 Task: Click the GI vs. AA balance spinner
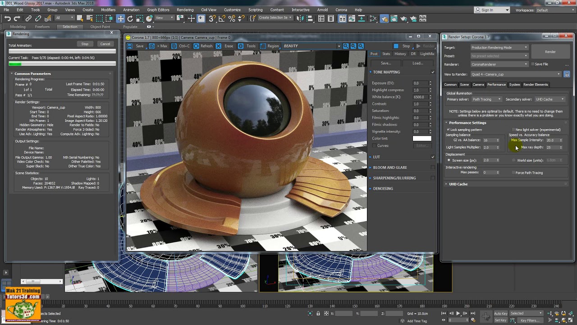click(498, 140)
